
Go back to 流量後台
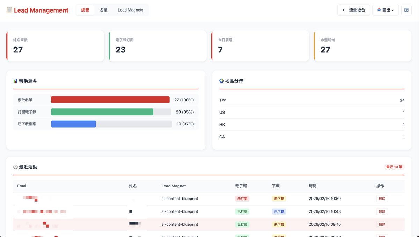pos(354,10)
